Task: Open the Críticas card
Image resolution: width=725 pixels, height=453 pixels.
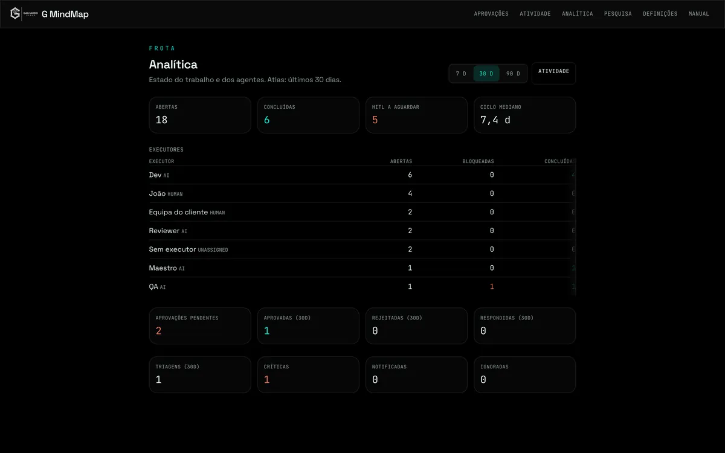Action: (308, 374)
